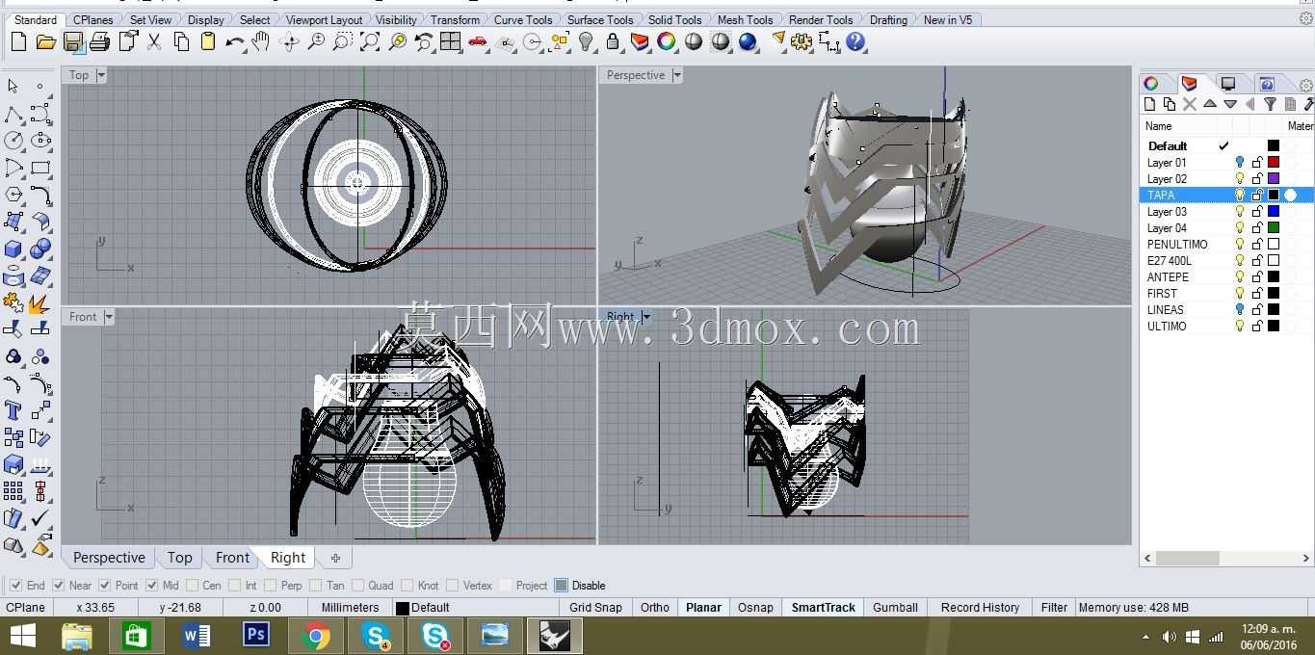
Task: Click the Layers panel horizontal scrollbar
Action: (x=1228, y=558)
